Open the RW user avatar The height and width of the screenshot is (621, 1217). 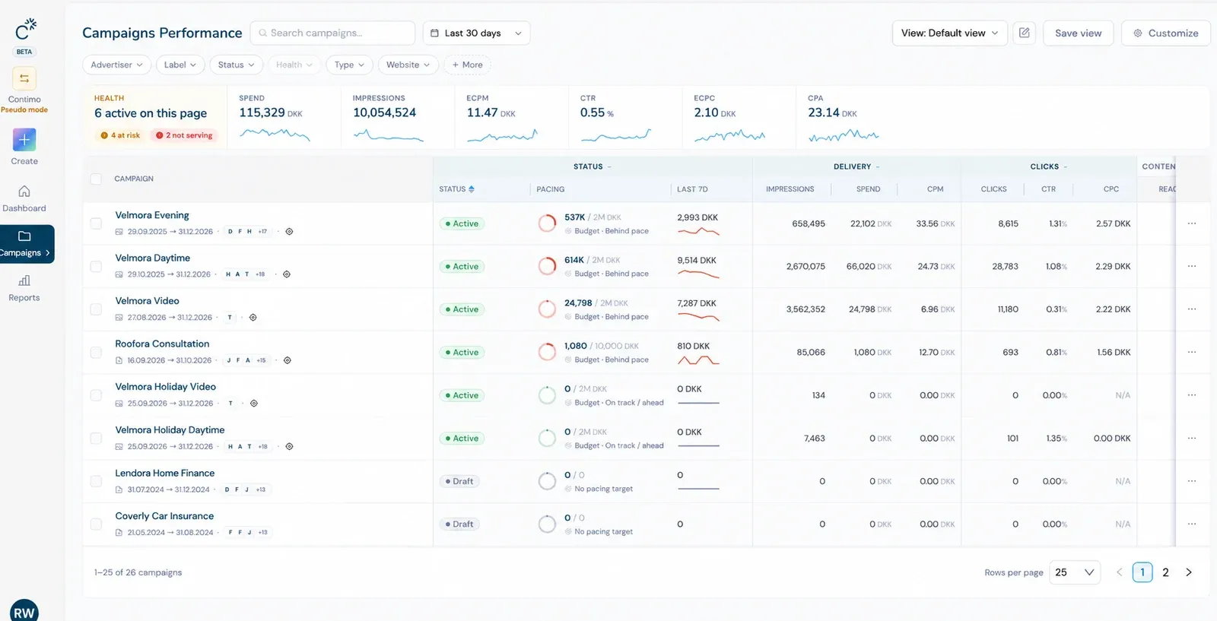(24, 610)
